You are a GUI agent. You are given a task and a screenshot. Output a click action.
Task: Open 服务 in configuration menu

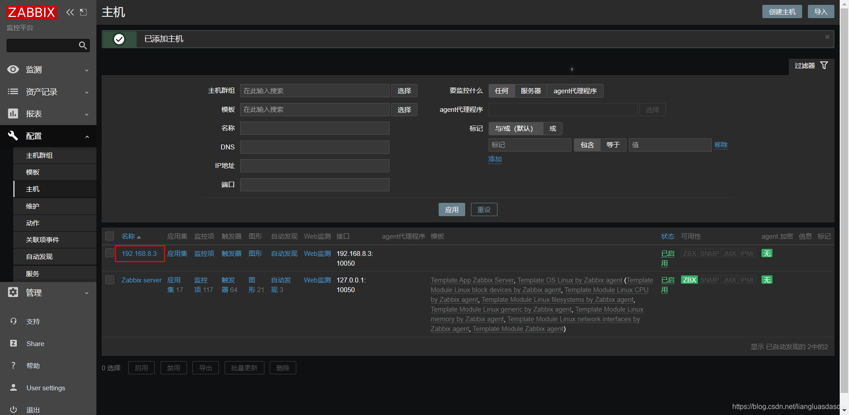point(55,274)
